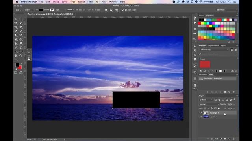Select the Pen tool

click(x=16, y=47)
